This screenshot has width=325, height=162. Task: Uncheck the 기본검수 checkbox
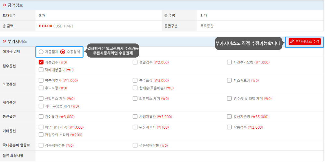tap(41, 62)
